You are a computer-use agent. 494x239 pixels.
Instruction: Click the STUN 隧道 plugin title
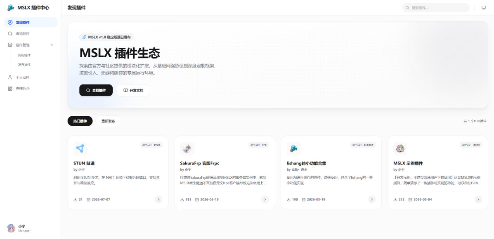84,164
